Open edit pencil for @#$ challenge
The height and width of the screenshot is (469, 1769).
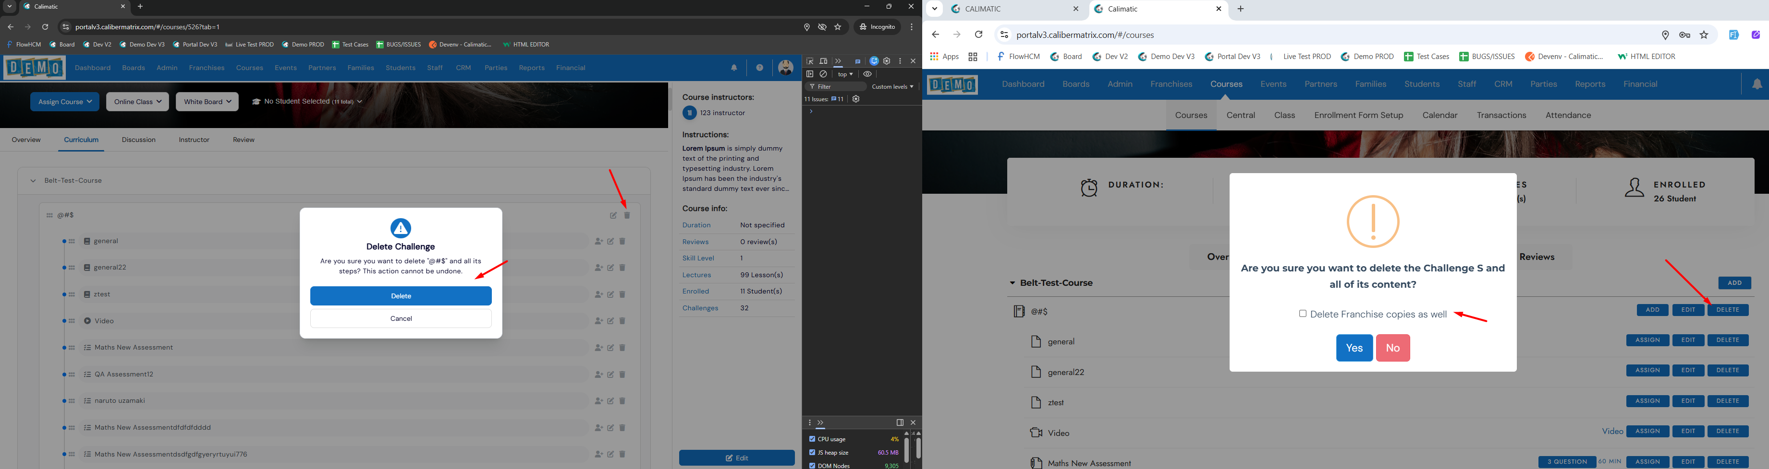coord(613,215)
